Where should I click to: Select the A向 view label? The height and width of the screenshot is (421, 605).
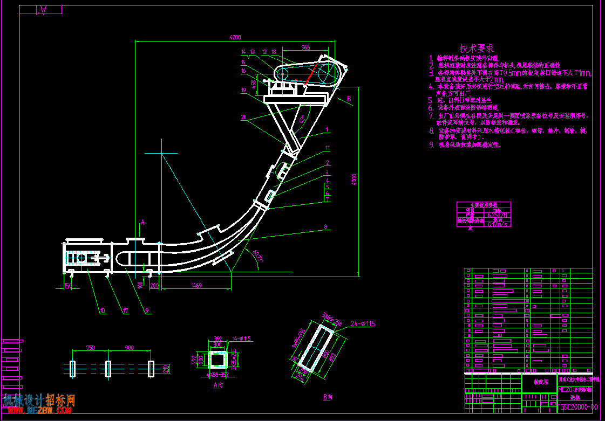(x=219, y=384)
